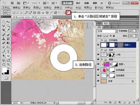Select the Rectangular Marquee tool
Viewport: 140px width, 105px height.
coord(4,22)
